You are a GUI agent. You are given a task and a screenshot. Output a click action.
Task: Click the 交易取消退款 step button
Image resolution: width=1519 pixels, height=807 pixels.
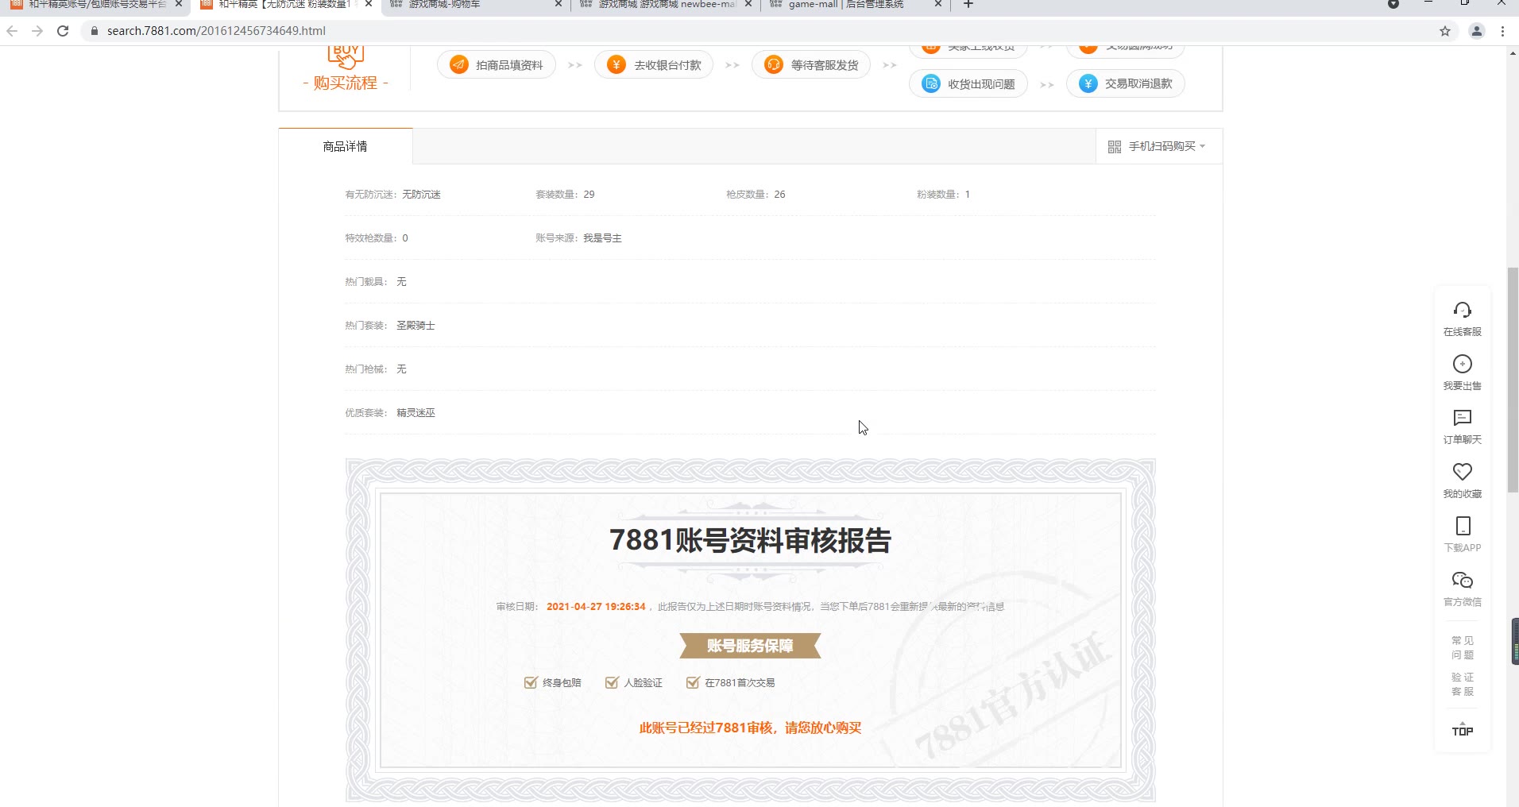(1126, 83)
